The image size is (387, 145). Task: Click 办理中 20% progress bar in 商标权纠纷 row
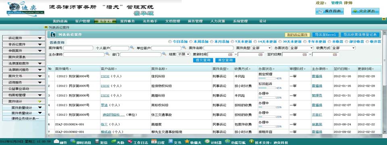pyautogui.click(x=267, y=107)
